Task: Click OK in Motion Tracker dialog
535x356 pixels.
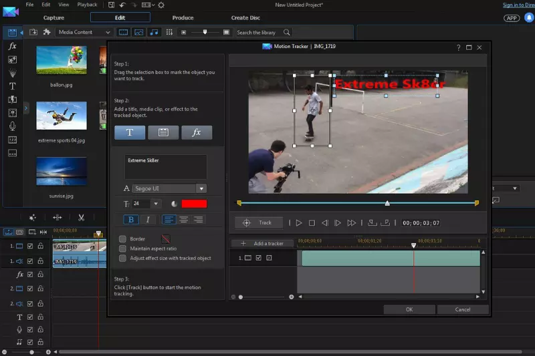Action: 409,309
